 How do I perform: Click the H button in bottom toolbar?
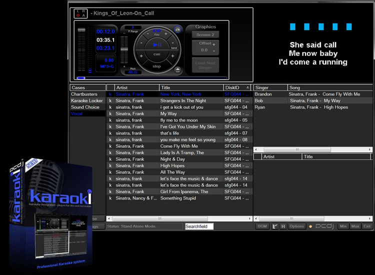[283, 226]
